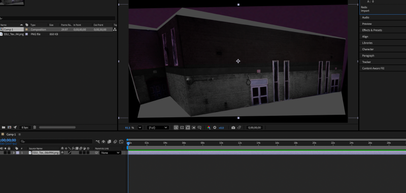Click the current time display in timeline
The height and width of the screenshot is (193, 406).
8,140
